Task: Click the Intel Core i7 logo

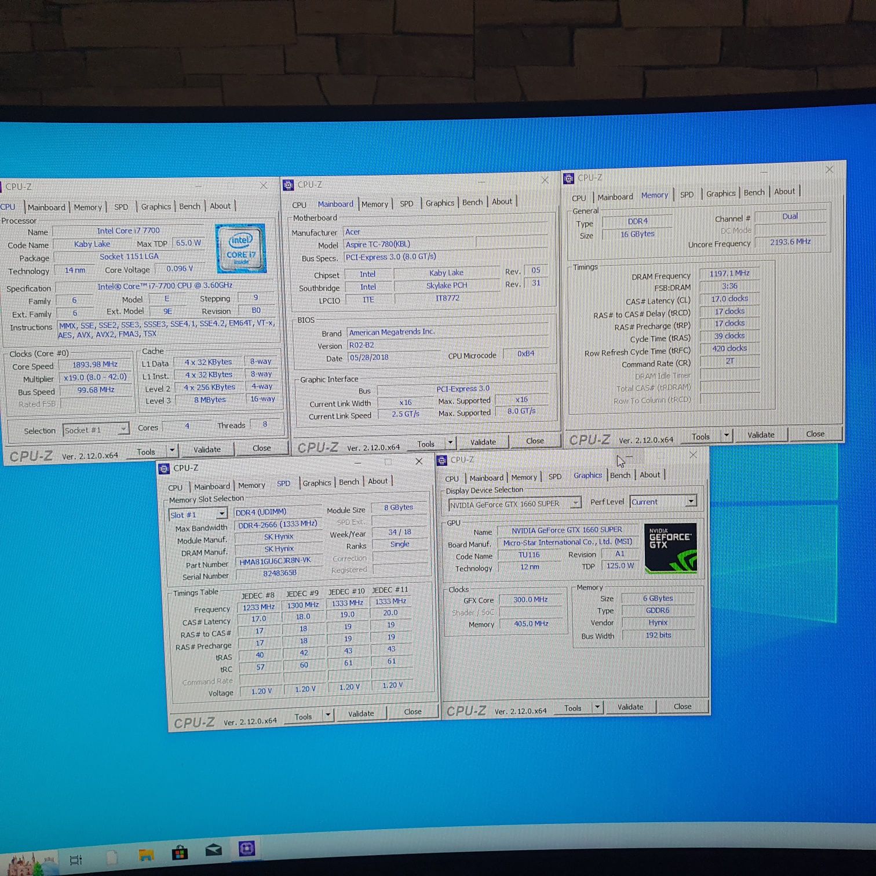Action: 241,249
